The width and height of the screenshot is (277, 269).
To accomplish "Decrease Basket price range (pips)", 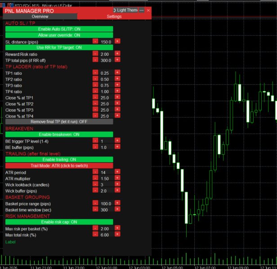I will (95, 203).
